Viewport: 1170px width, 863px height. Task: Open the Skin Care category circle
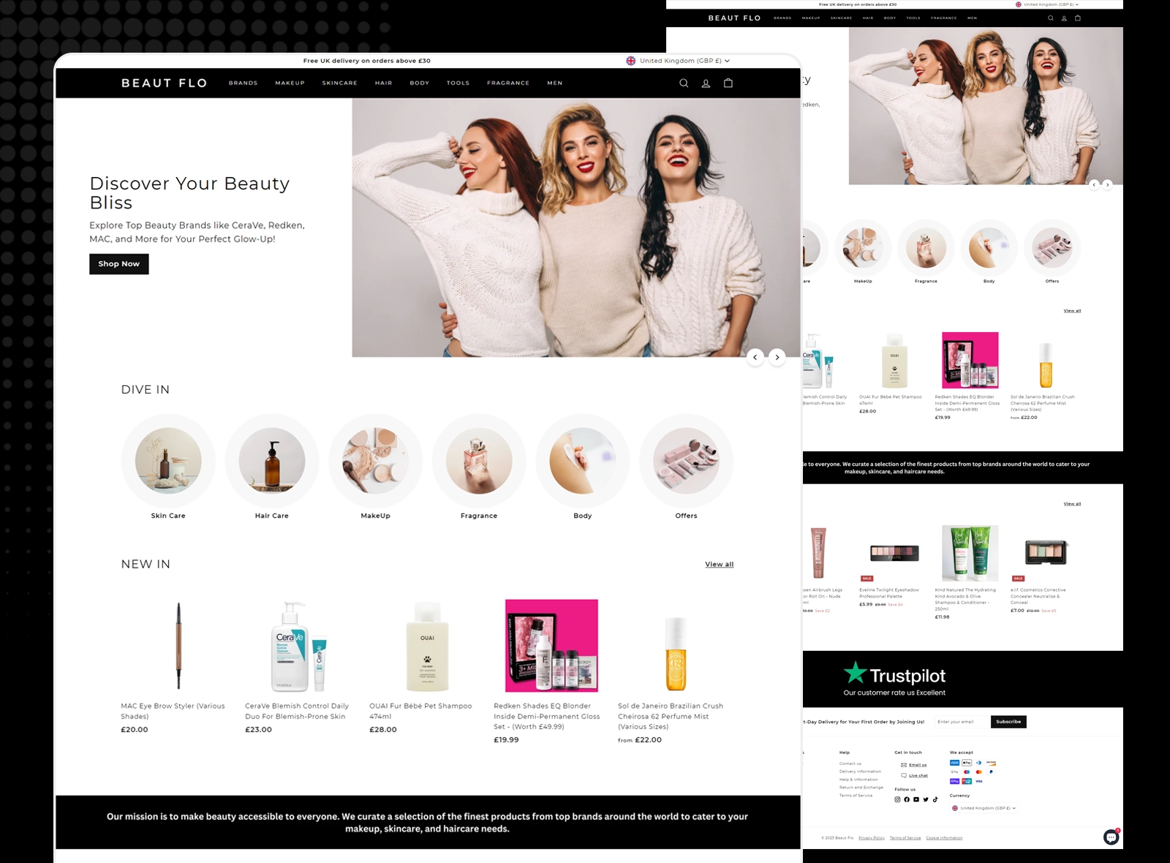(x=168, y=461)
